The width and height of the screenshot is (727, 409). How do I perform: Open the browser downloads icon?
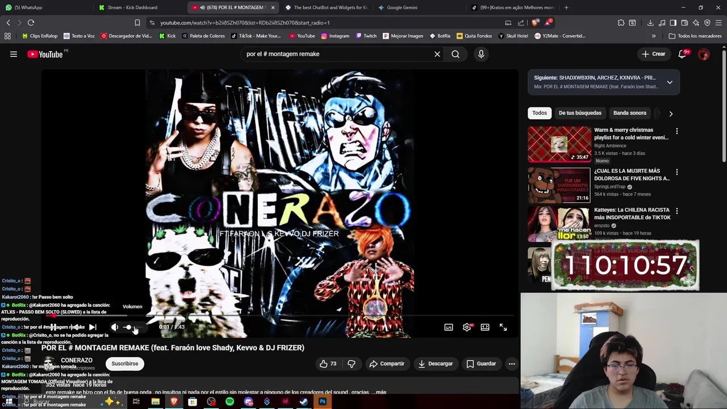[650, 23]
